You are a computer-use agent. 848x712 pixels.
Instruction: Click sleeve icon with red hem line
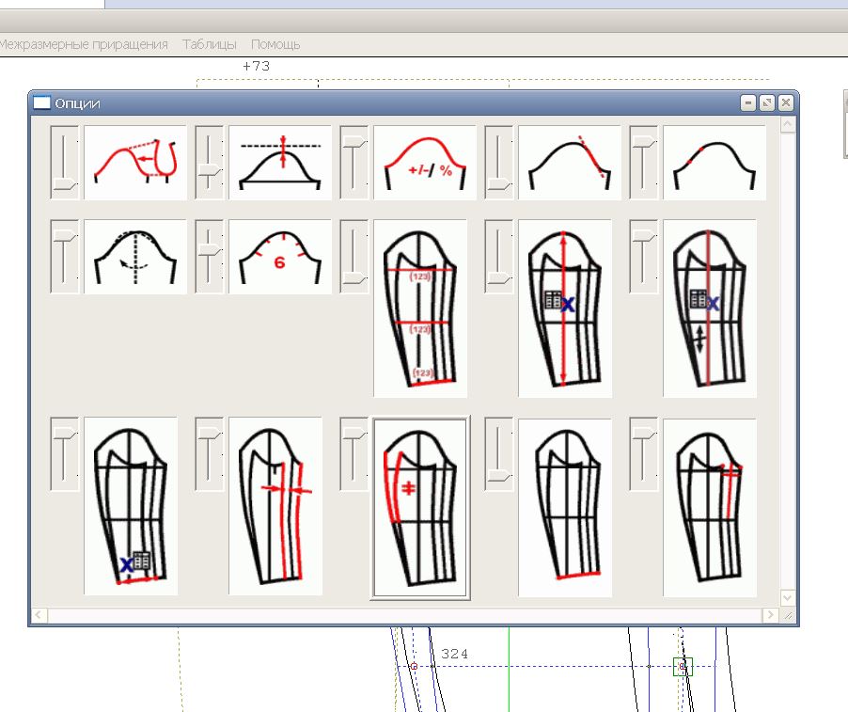click(x=565, y=506)
